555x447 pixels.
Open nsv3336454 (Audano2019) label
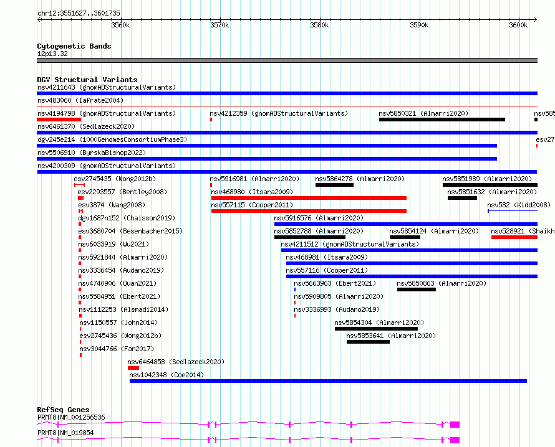tap(121, 270)
